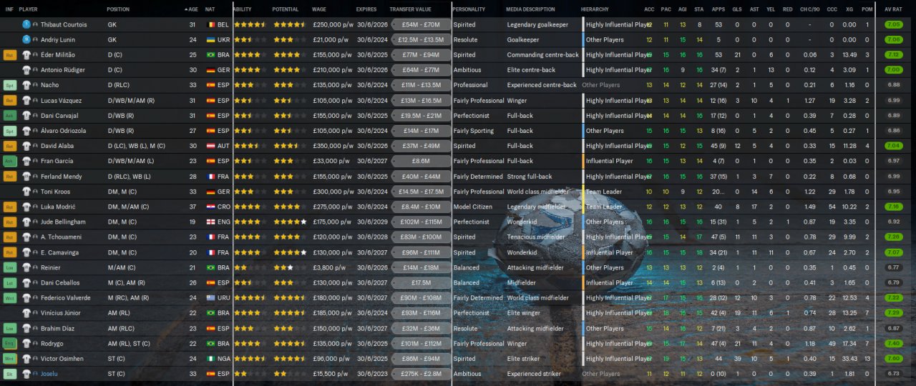Sort by the TRANSFER VALUE column header
916x386 pixels.
click(x=410, y=9)
